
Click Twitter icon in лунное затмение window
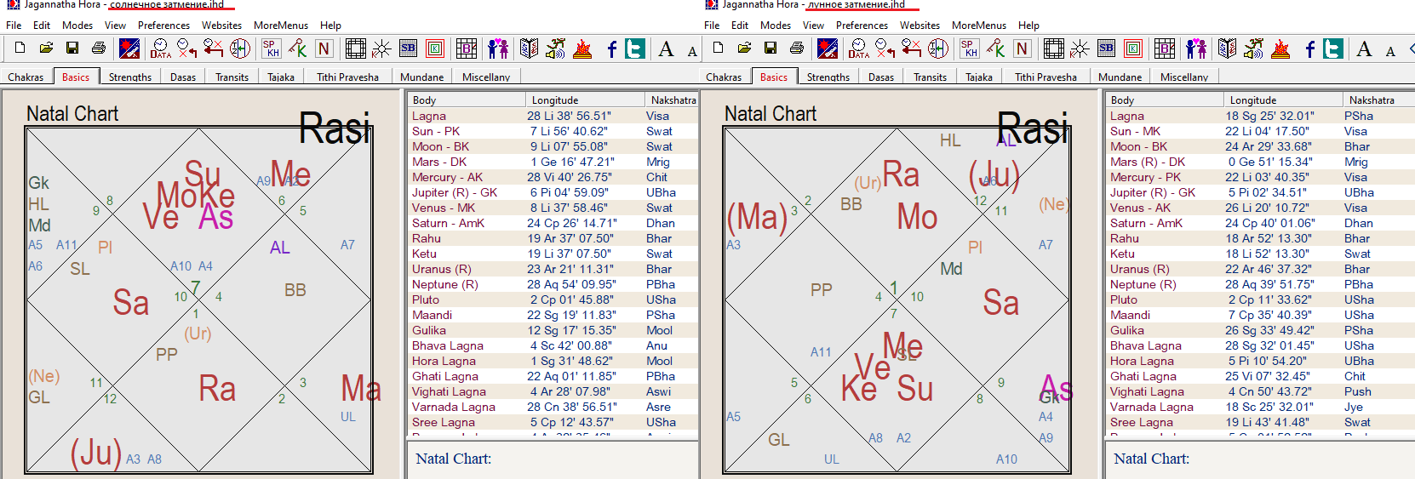[x=1333, y=48]
